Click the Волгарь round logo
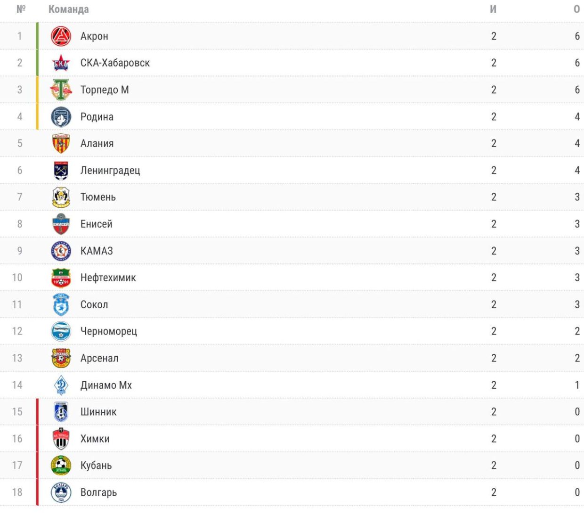This screenshot has width=584, height=516. coord(61,492)
